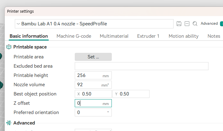Click the Best object position Y field
Viewport: 223px width, 131px height.
pyautogui.click(x=131, y=94)
